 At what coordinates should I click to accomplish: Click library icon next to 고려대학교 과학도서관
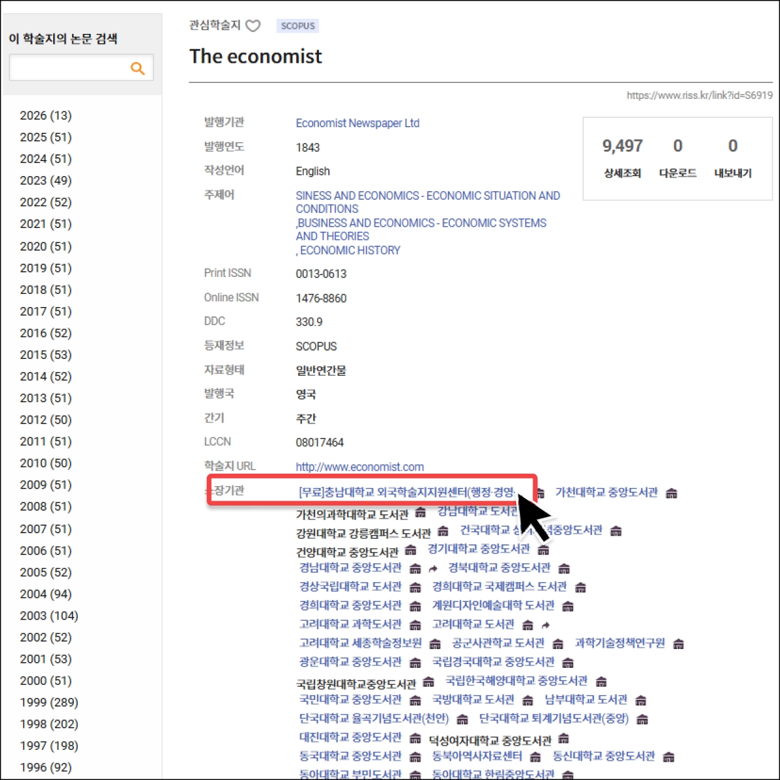tap(415, 625)
